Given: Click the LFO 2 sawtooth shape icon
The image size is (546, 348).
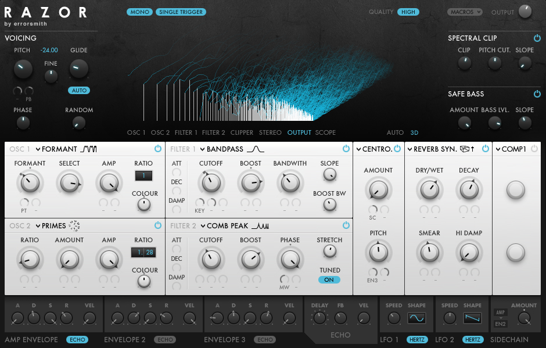Looking at the screenshot, I should pyautogui.click(x=472, y=318).
